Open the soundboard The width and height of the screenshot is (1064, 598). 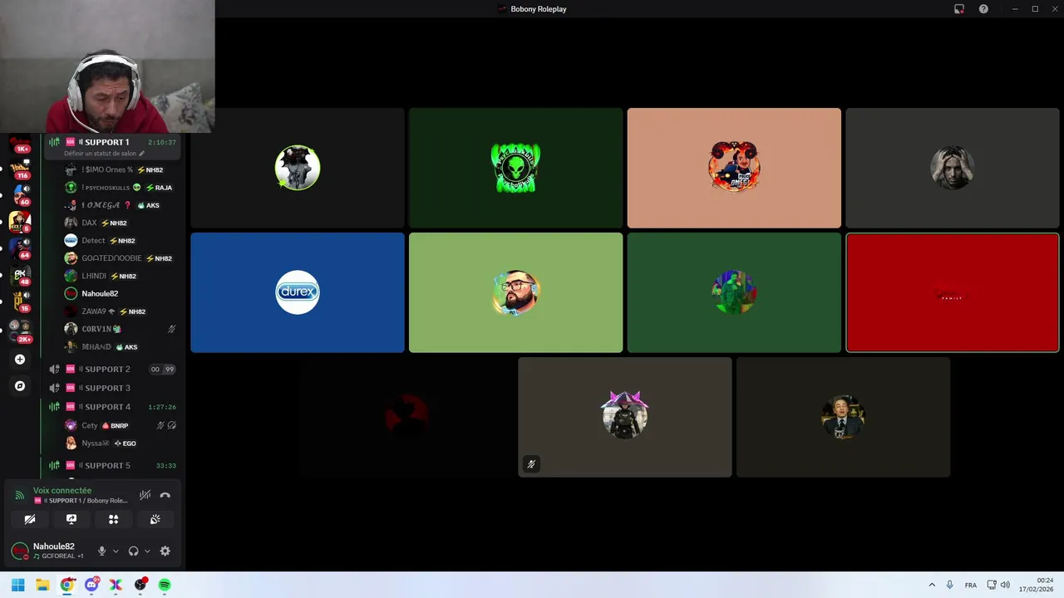pyautogui.click(x=155, y=519)
